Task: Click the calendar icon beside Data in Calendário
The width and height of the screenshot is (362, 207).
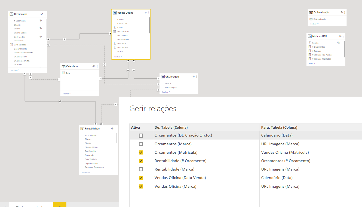Action: click(x=63, y=73)
